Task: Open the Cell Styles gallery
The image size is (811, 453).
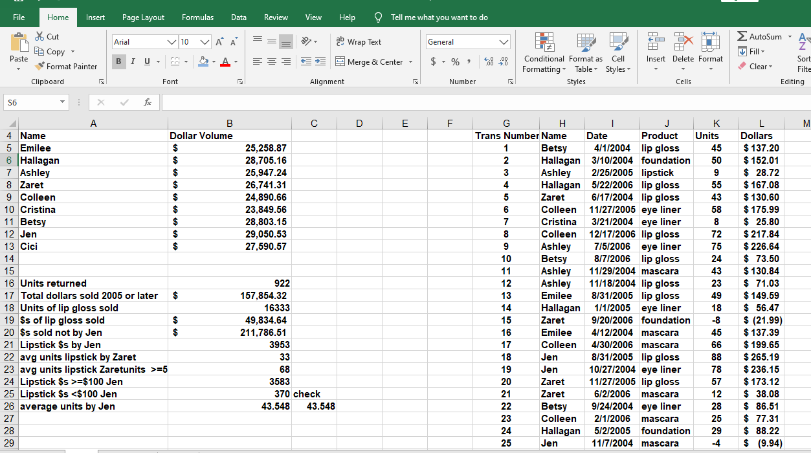Action: [x=618, y=53]
